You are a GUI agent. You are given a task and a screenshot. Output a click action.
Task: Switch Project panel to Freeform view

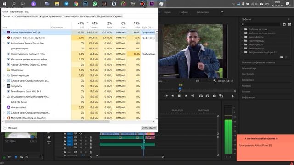point(22,157)
